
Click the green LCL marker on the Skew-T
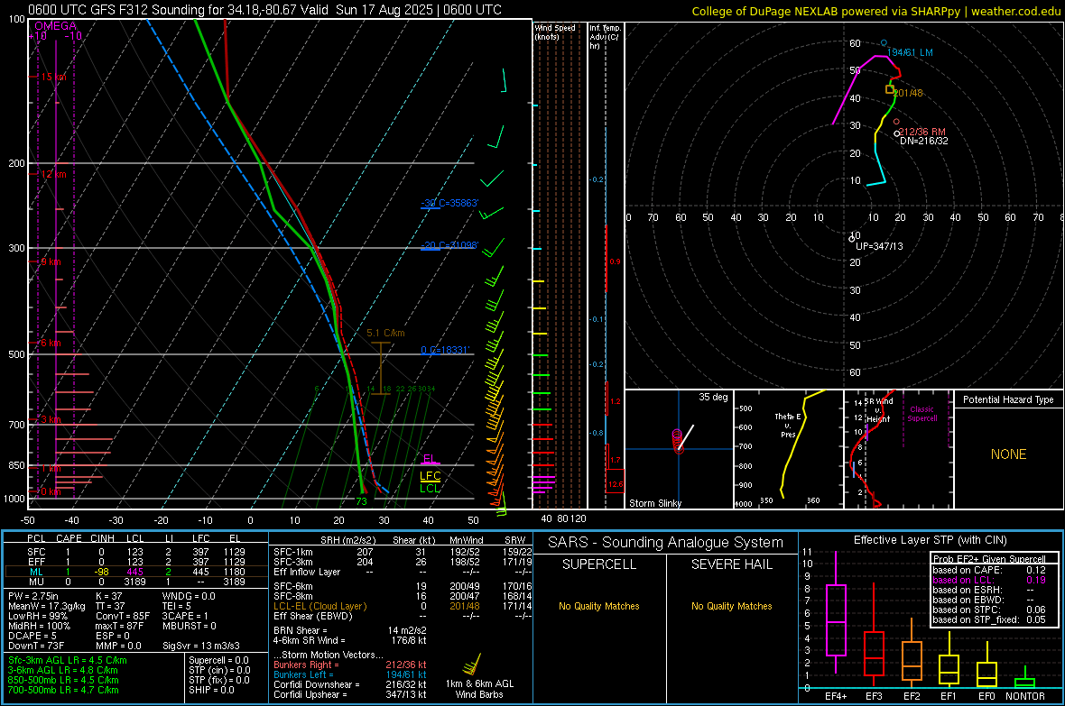click(430, 488)
